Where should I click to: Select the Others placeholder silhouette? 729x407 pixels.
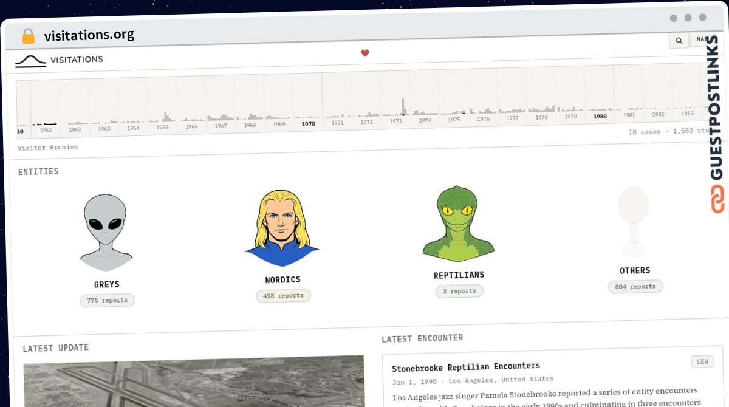pyautogui.click(x=634, y=222)
